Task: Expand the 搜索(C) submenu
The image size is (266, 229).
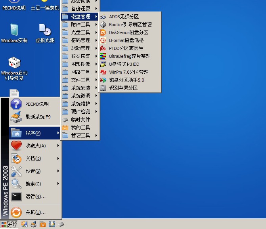Action: click(35, 184)
